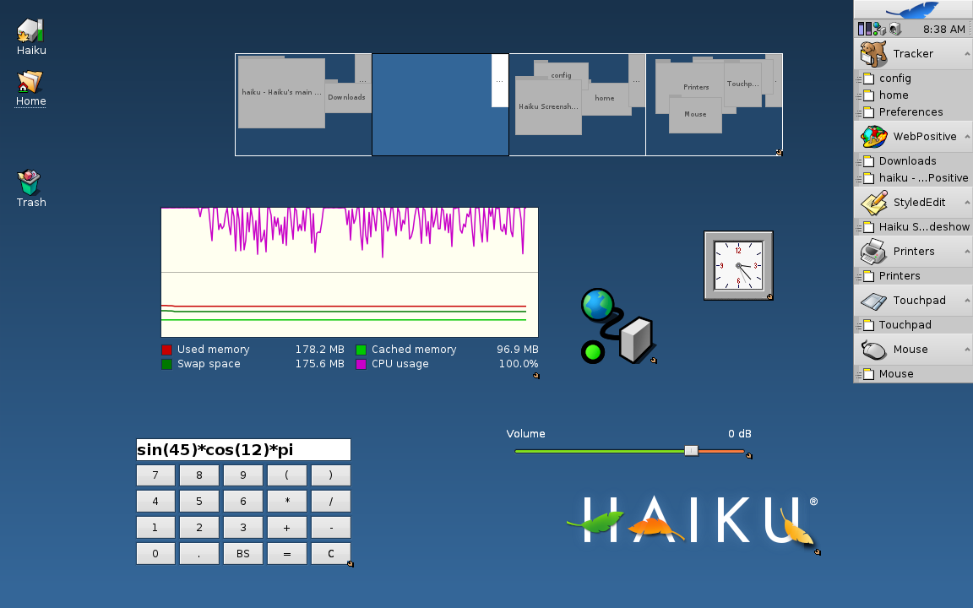Click the analog clock replicant
973x608 pixels.
738,265
